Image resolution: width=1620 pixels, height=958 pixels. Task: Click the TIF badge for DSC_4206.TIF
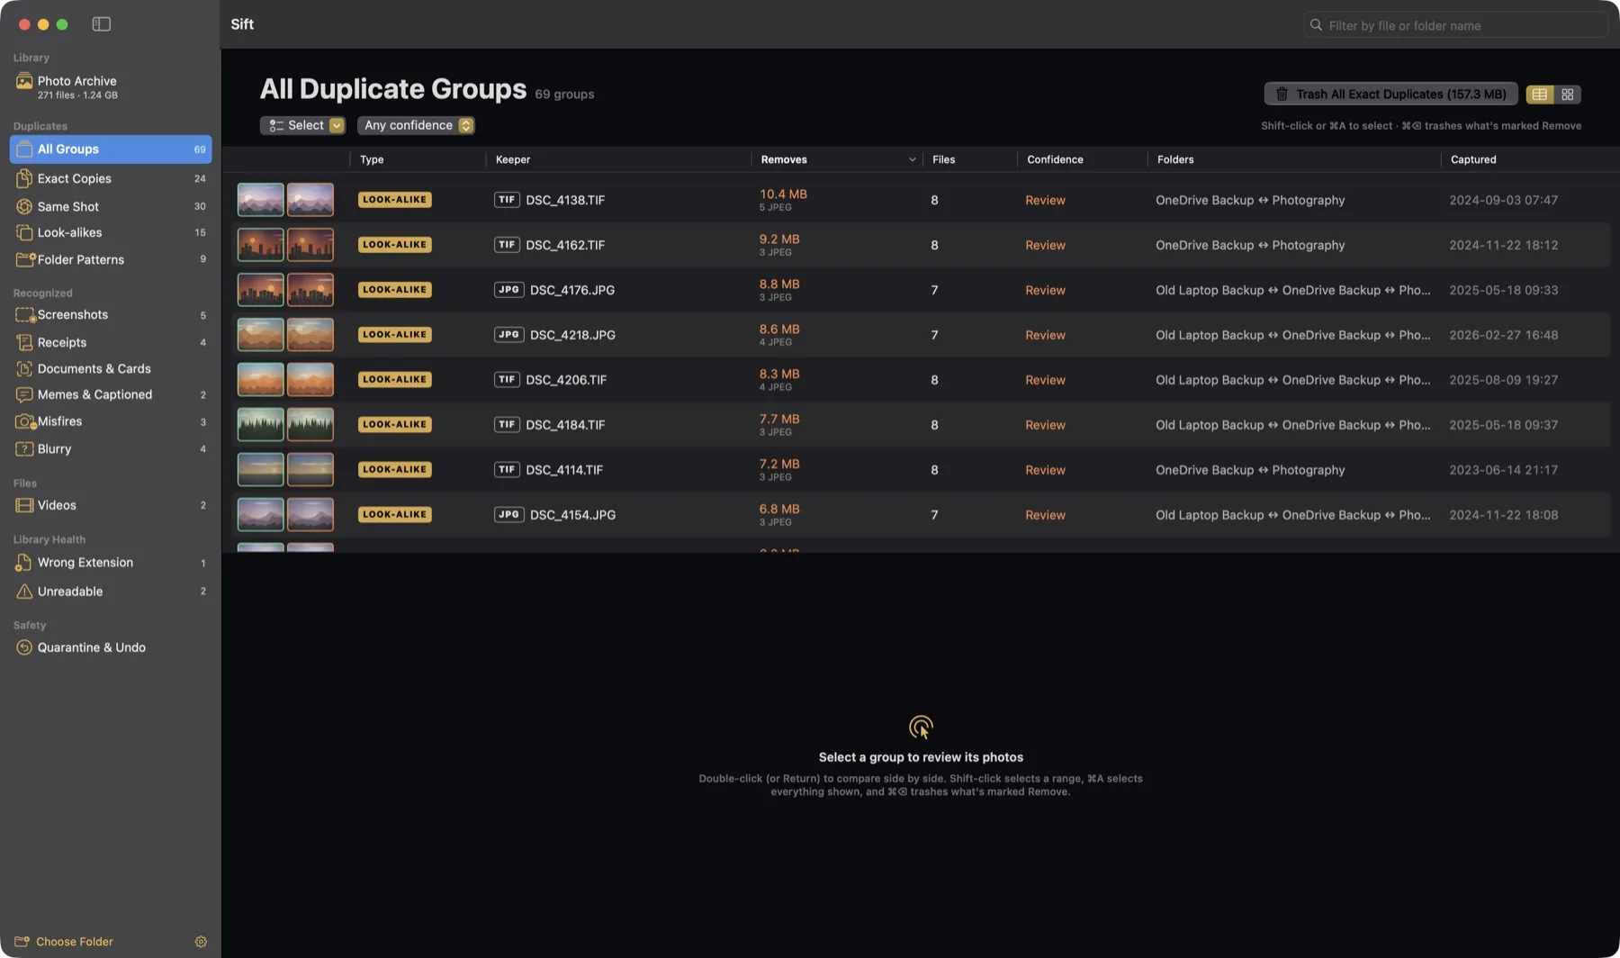pyautogui.click(x=507, y=380)
